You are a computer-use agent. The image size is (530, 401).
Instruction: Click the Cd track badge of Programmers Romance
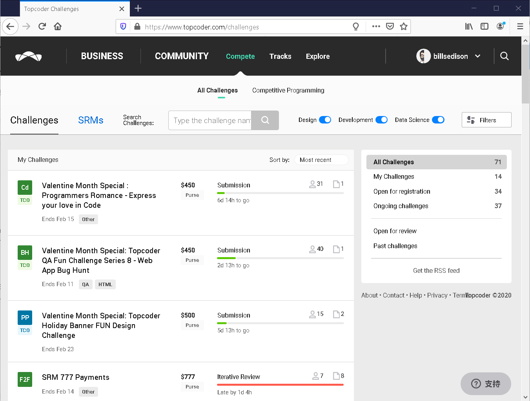click(x=25, y=187)
